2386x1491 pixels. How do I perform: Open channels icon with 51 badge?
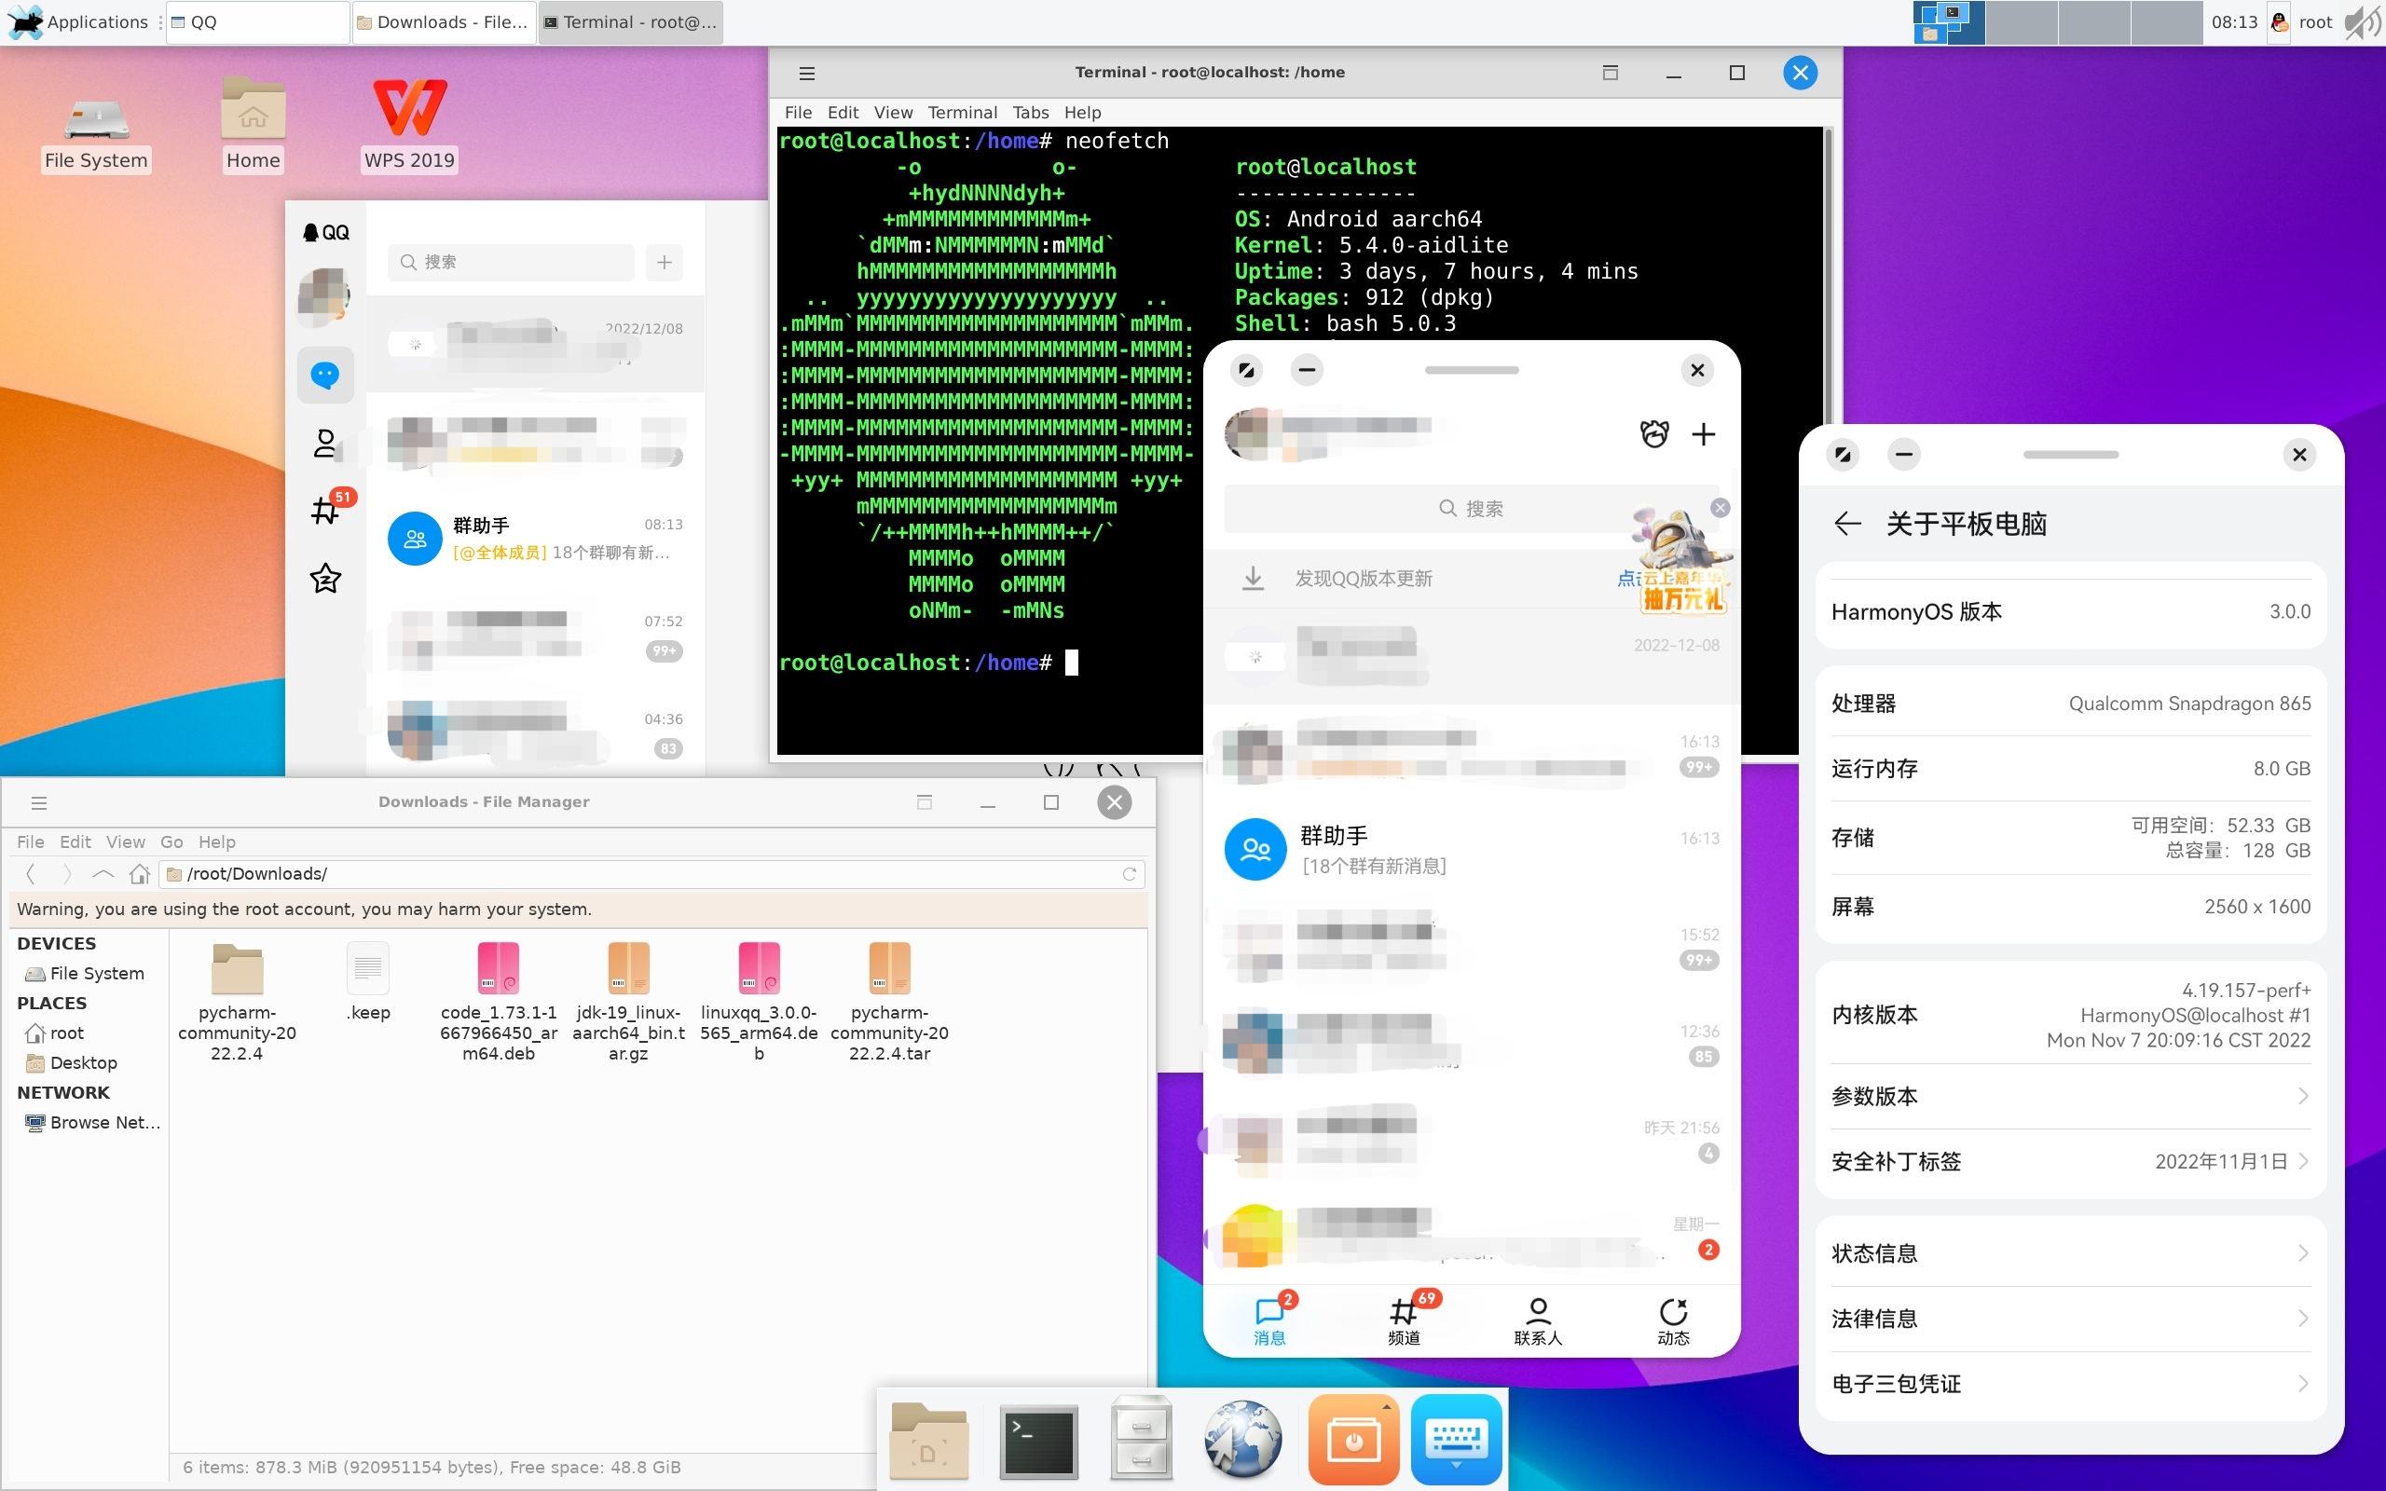(x=326, y=509)
